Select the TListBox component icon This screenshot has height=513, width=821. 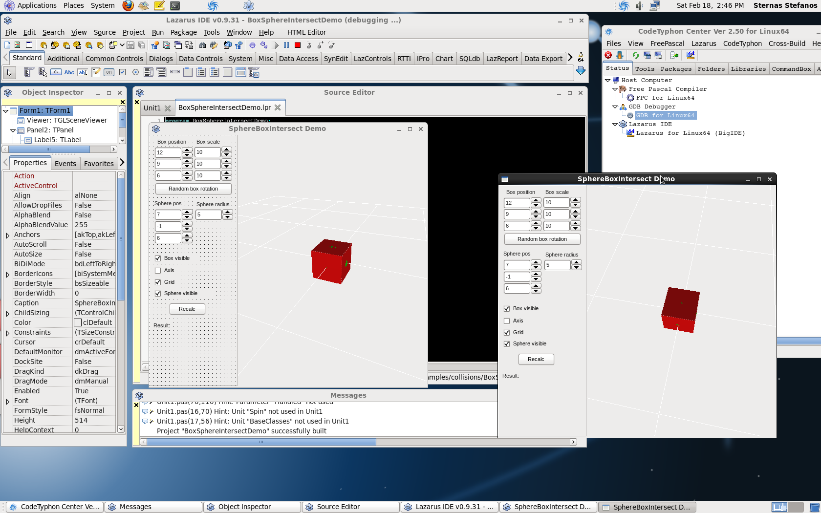[149, 72]
